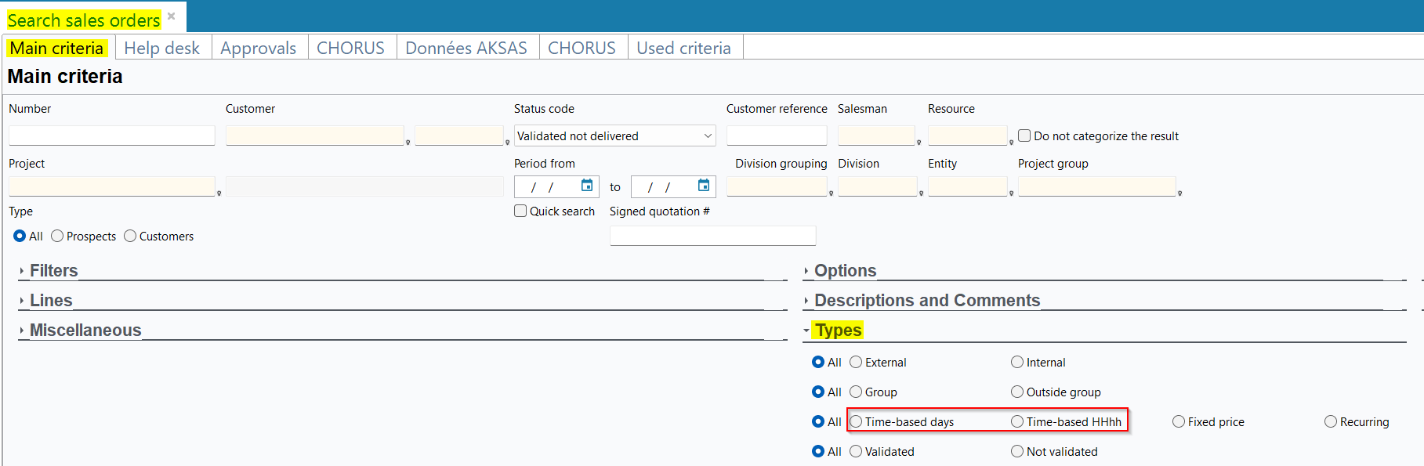Screen dimensions: 1424x466
Task: Expand the Filters section
Action: click(x=53, y=271)
